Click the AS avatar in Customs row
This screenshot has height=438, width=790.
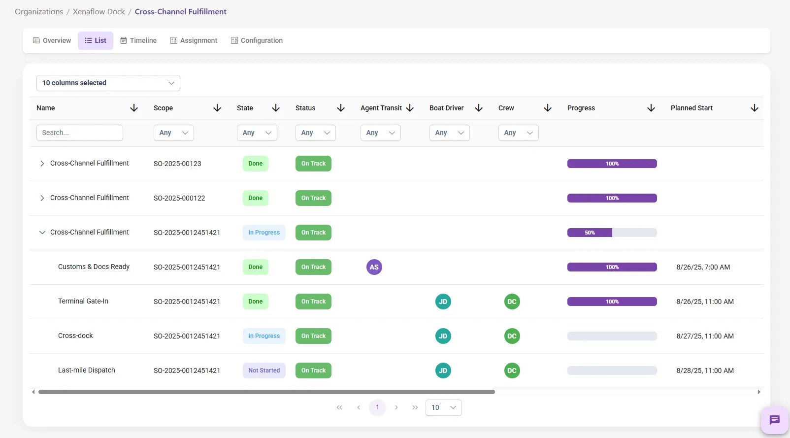click(374, 267)
